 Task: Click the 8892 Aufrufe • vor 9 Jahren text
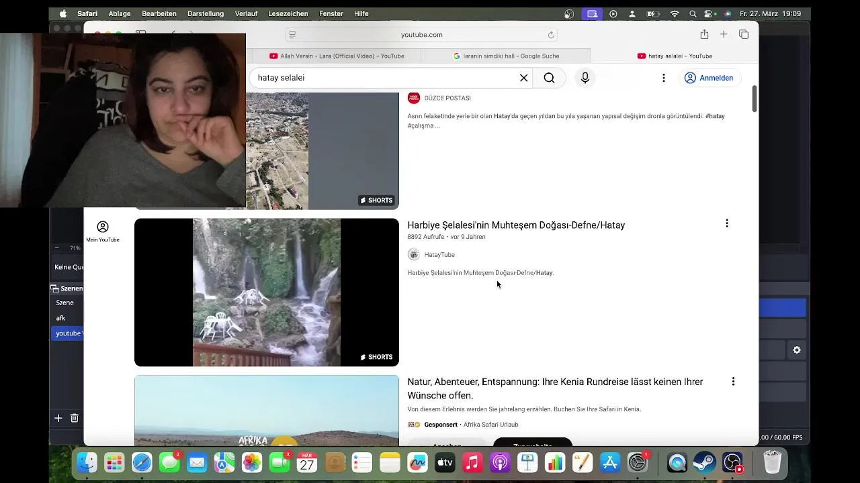pyautogui.click(x=446, y=237)
